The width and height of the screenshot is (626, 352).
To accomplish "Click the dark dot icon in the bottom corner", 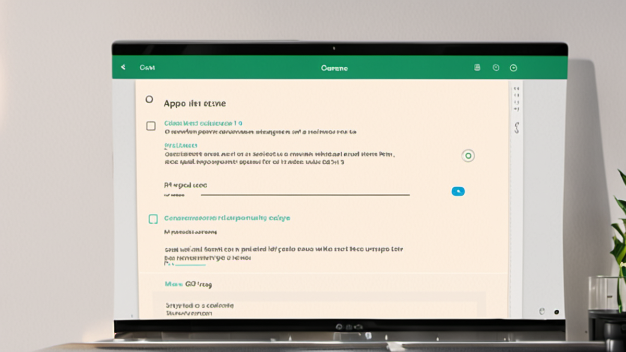I will pos(557,311).
